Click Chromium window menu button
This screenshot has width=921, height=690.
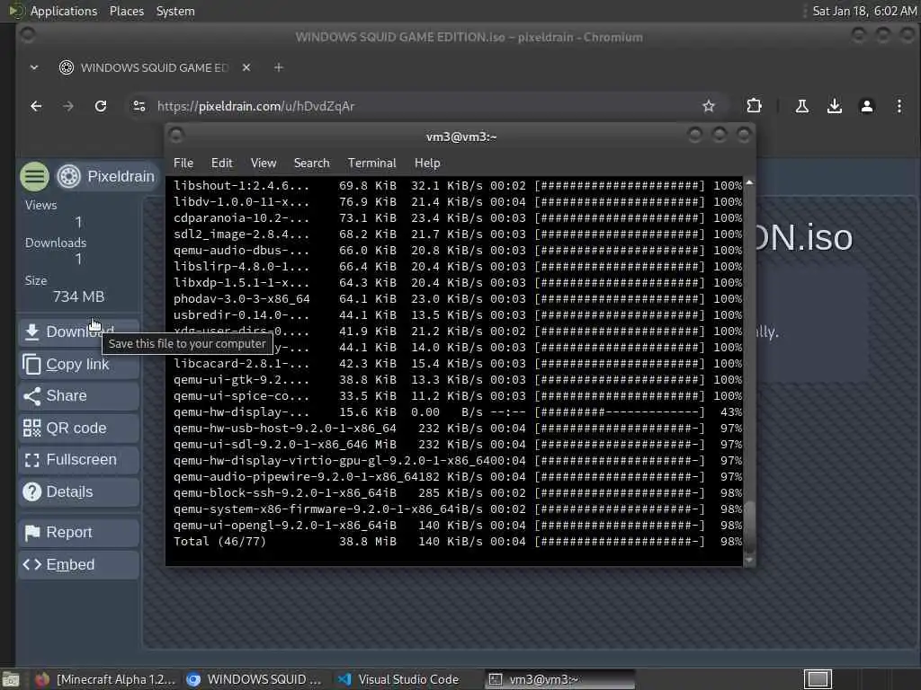(27, 35)
